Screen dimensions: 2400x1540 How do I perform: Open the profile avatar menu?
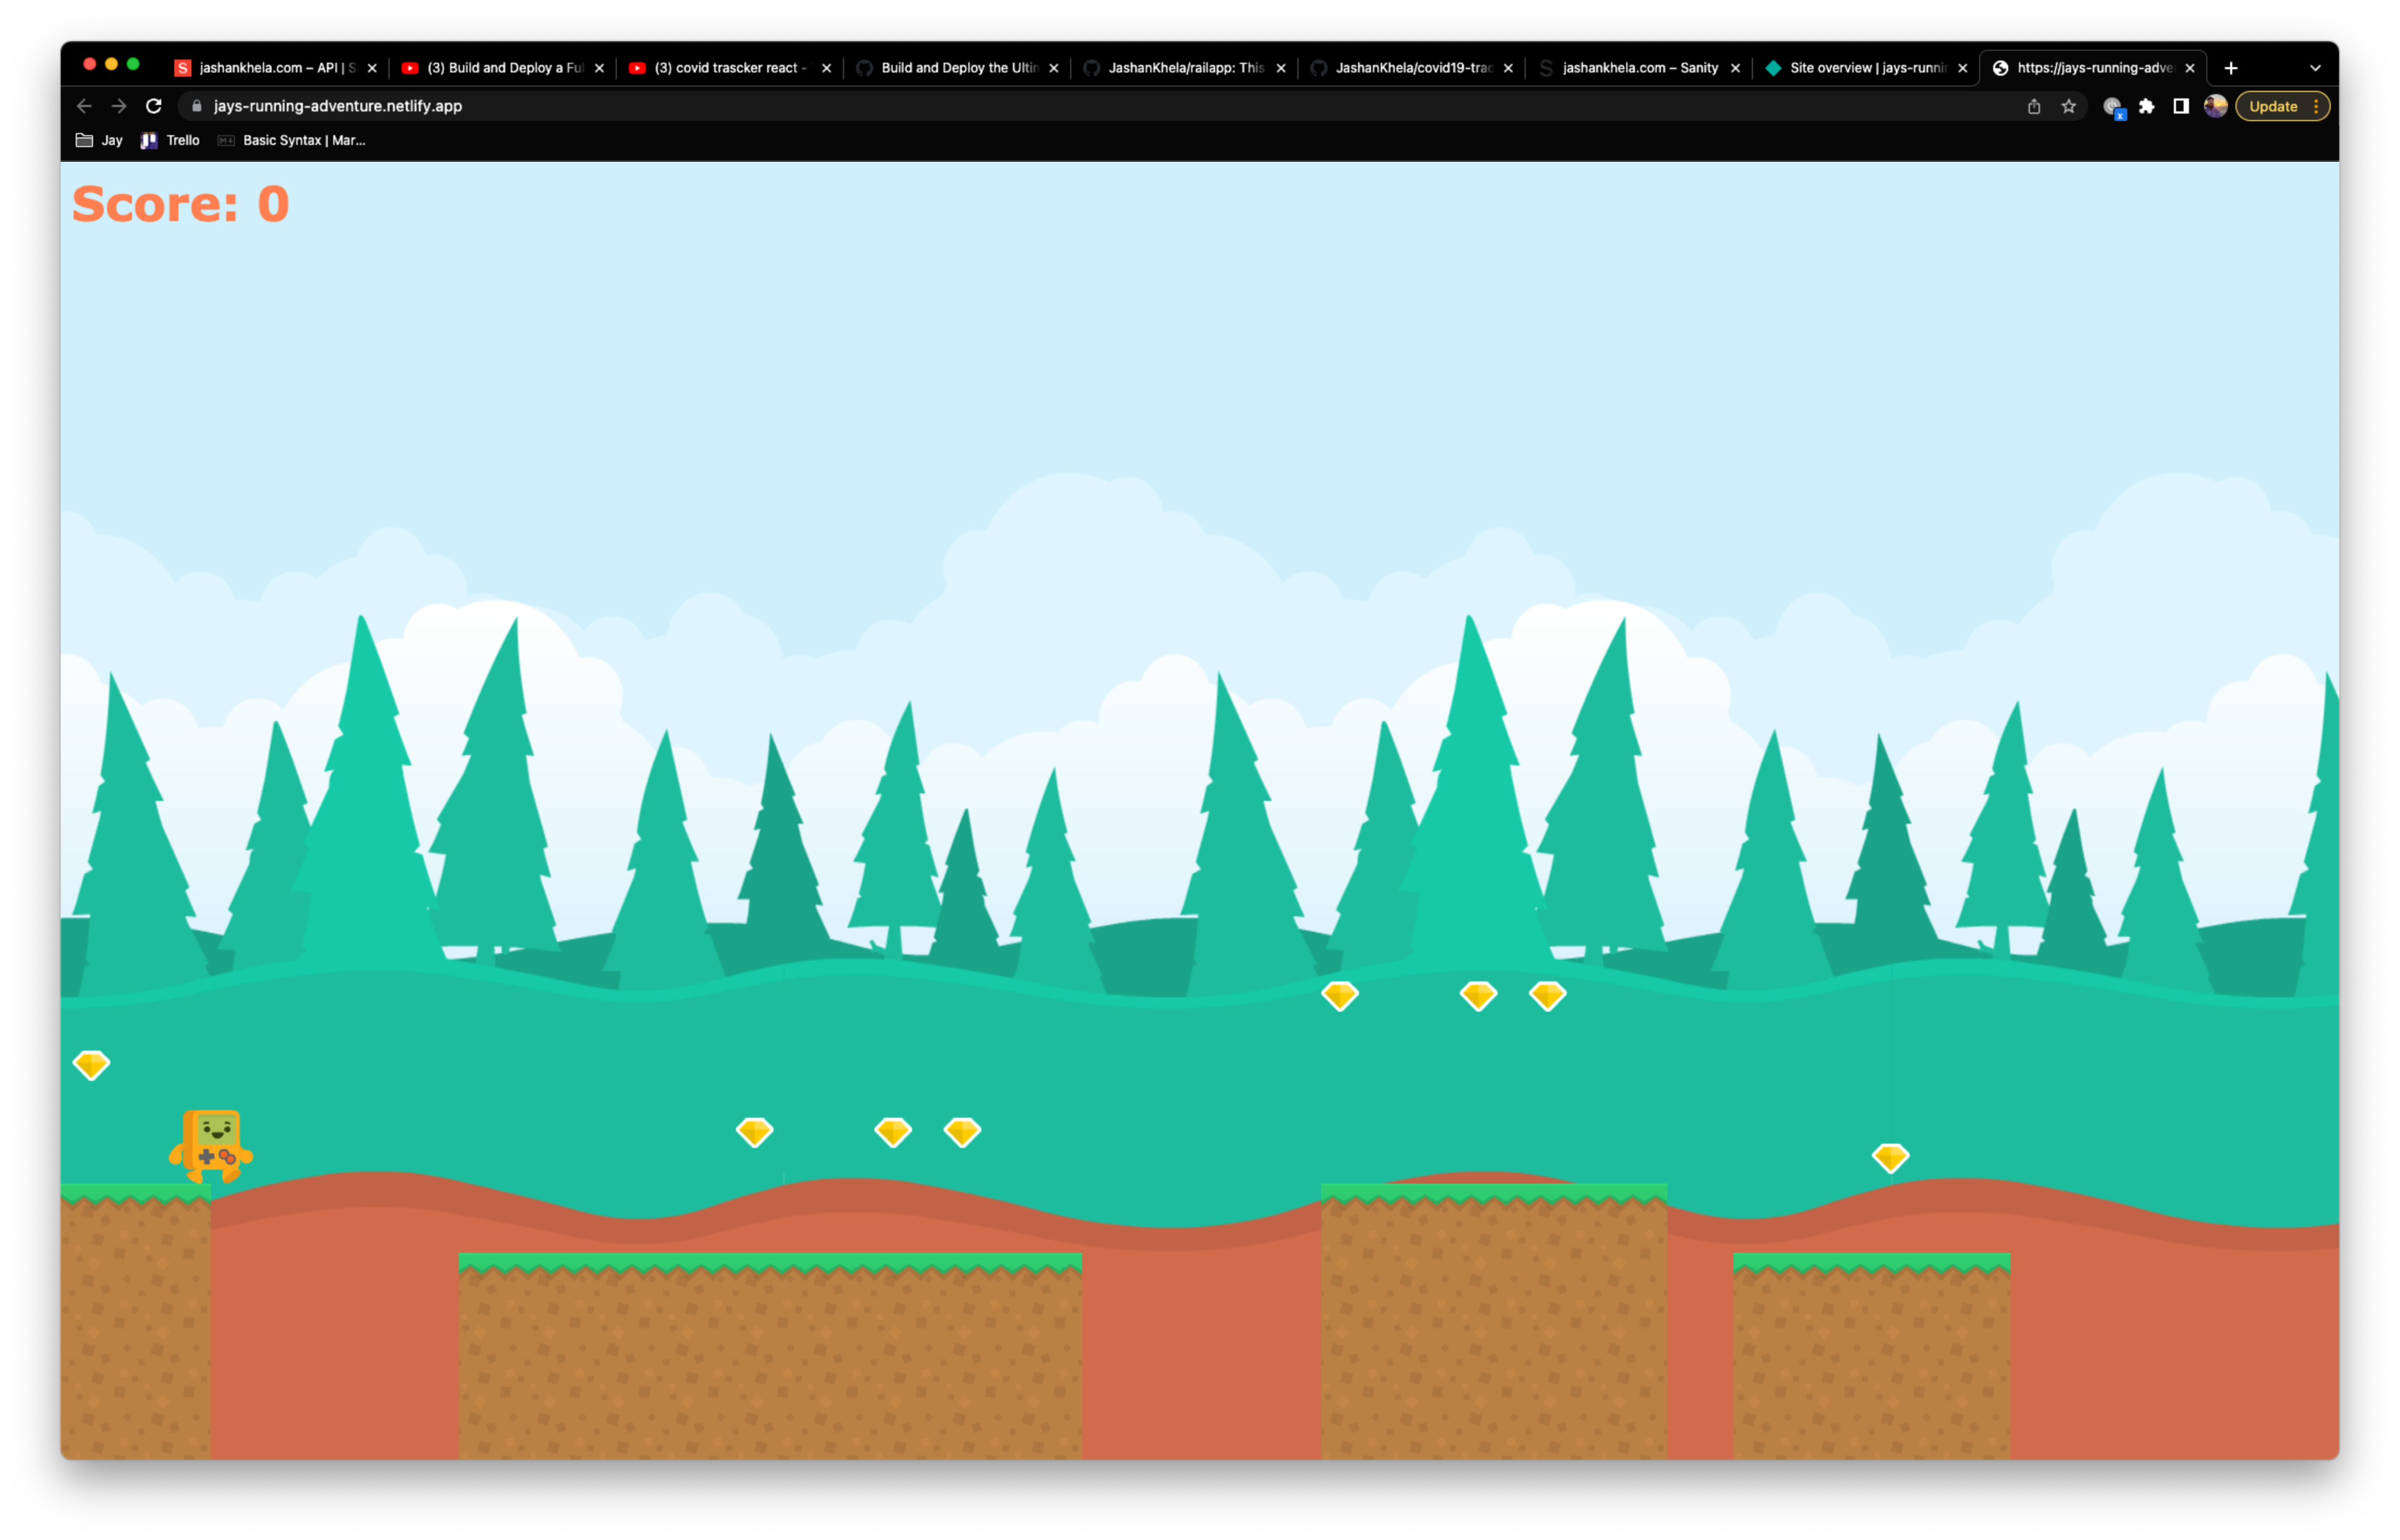point(2215,106)
